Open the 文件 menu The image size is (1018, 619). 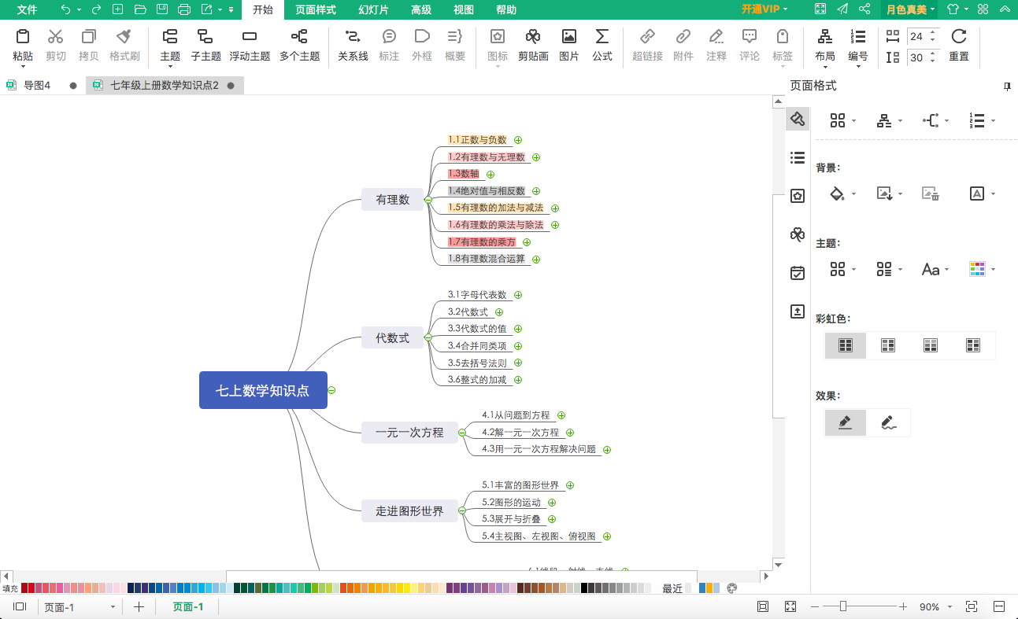point(27,9)
